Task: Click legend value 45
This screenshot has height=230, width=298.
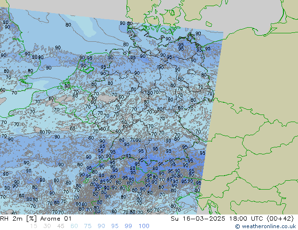Action: pyautogui.click(x=61, y=226)
